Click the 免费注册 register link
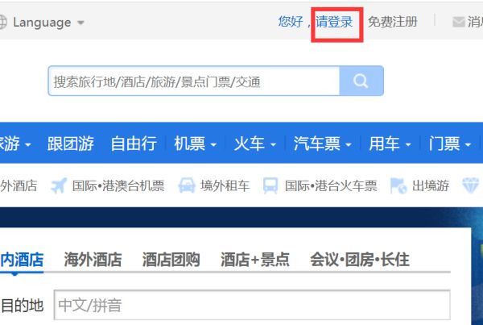This screenshot has width=483, height=325. pos(393,22)
